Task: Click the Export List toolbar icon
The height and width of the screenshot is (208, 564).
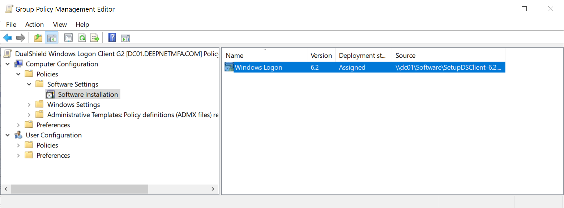Action: click(95, 38)
